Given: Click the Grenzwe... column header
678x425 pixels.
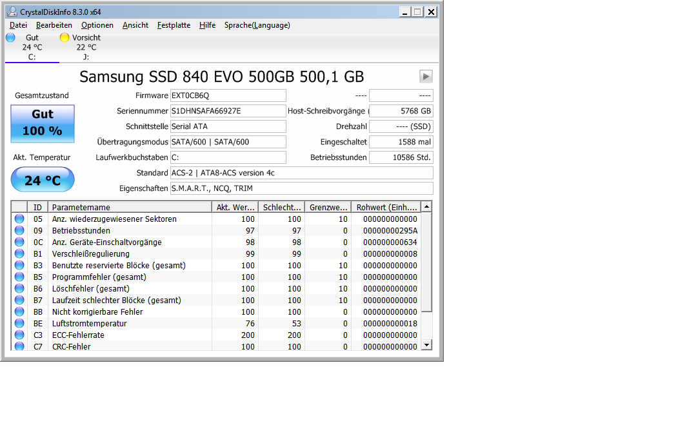Looking at the screenshot, I should click(x=328, y=207).
